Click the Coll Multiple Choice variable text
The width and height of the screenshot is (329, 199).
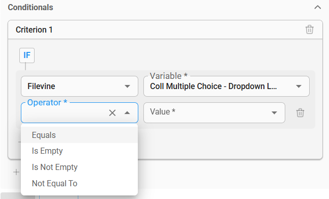[213, 87]
